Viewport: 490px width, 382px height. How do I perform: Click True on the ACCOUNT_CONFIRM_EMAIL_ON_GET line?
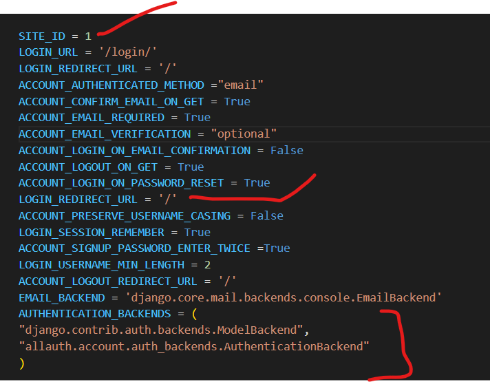click(237, 102)
